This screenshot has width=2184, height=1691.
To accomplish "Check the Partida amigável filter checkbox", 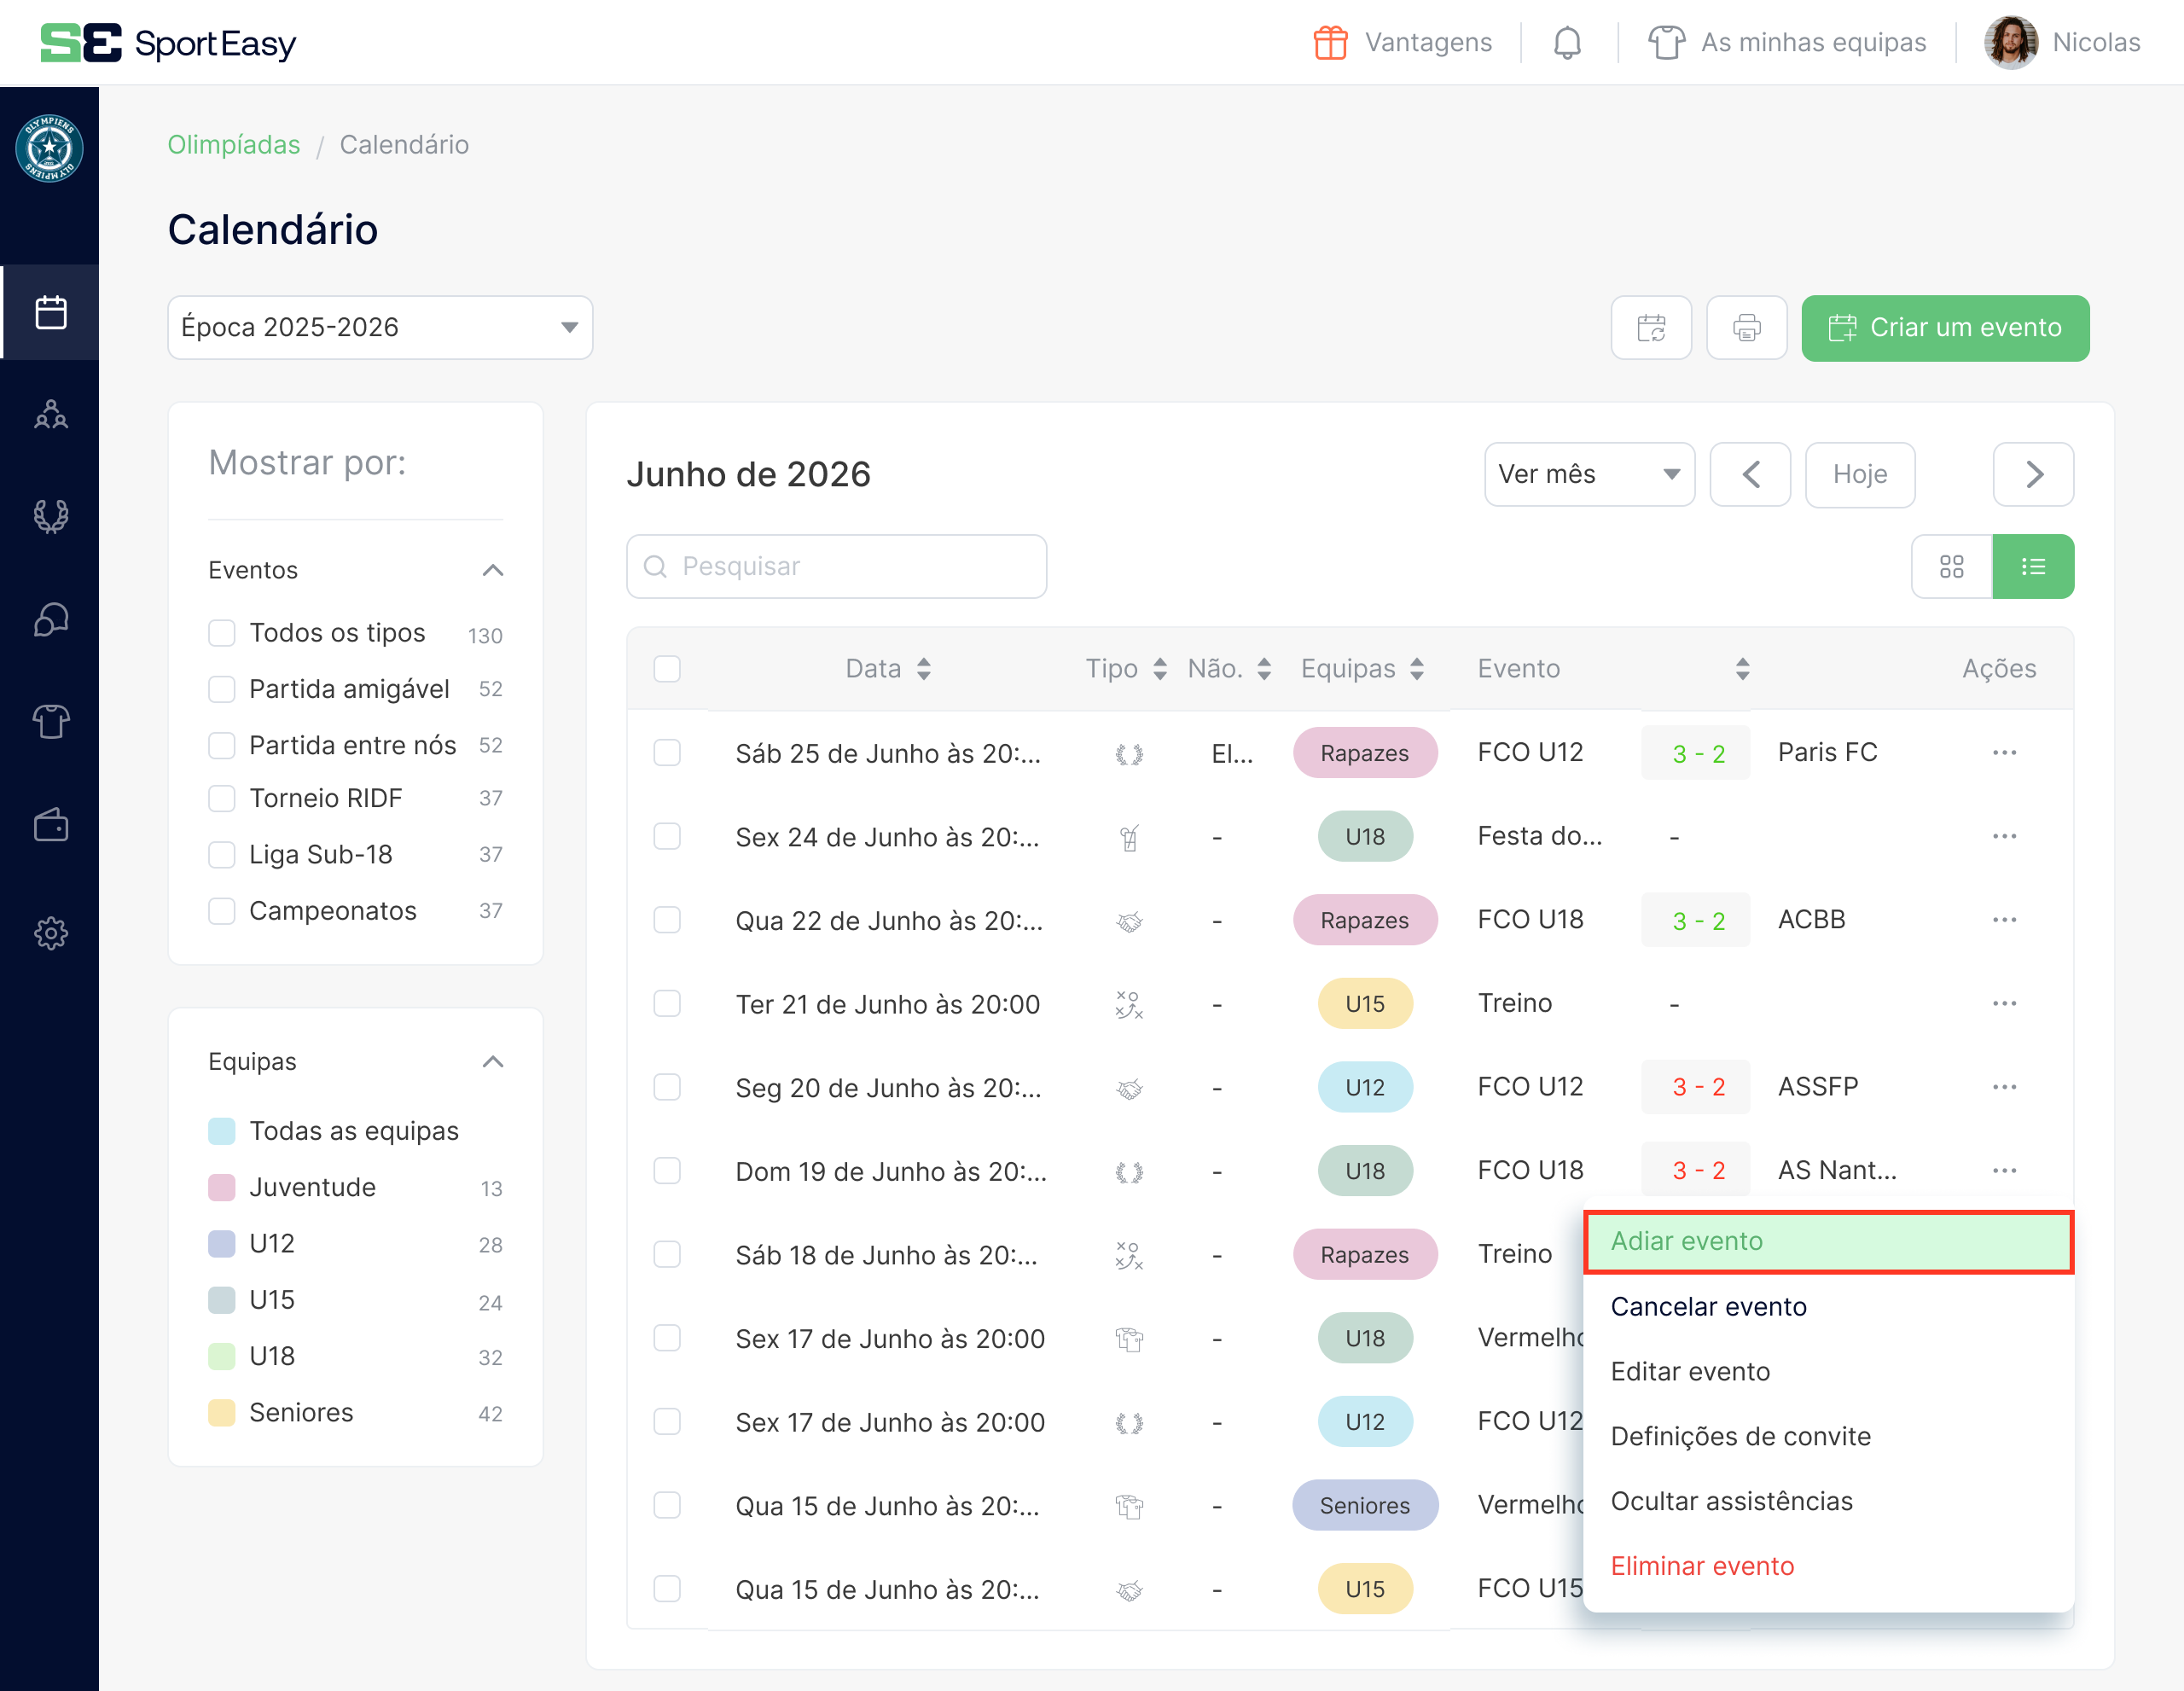I will pos(221,688).
